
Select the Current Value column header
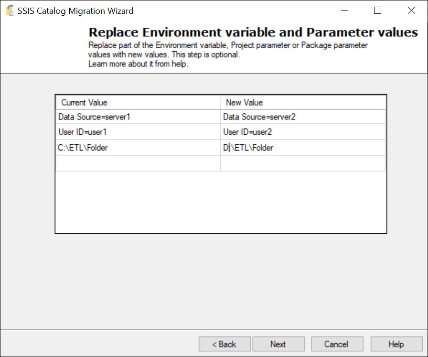click(139, 102)
